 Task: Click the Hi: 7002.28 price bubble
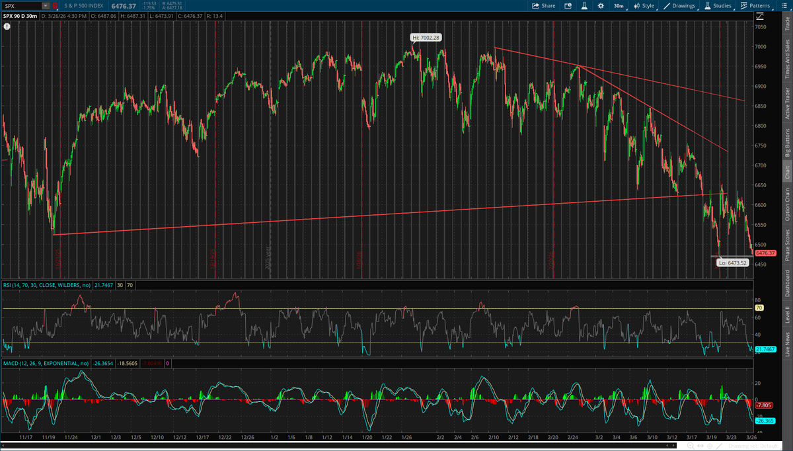(x=426, y=38)
